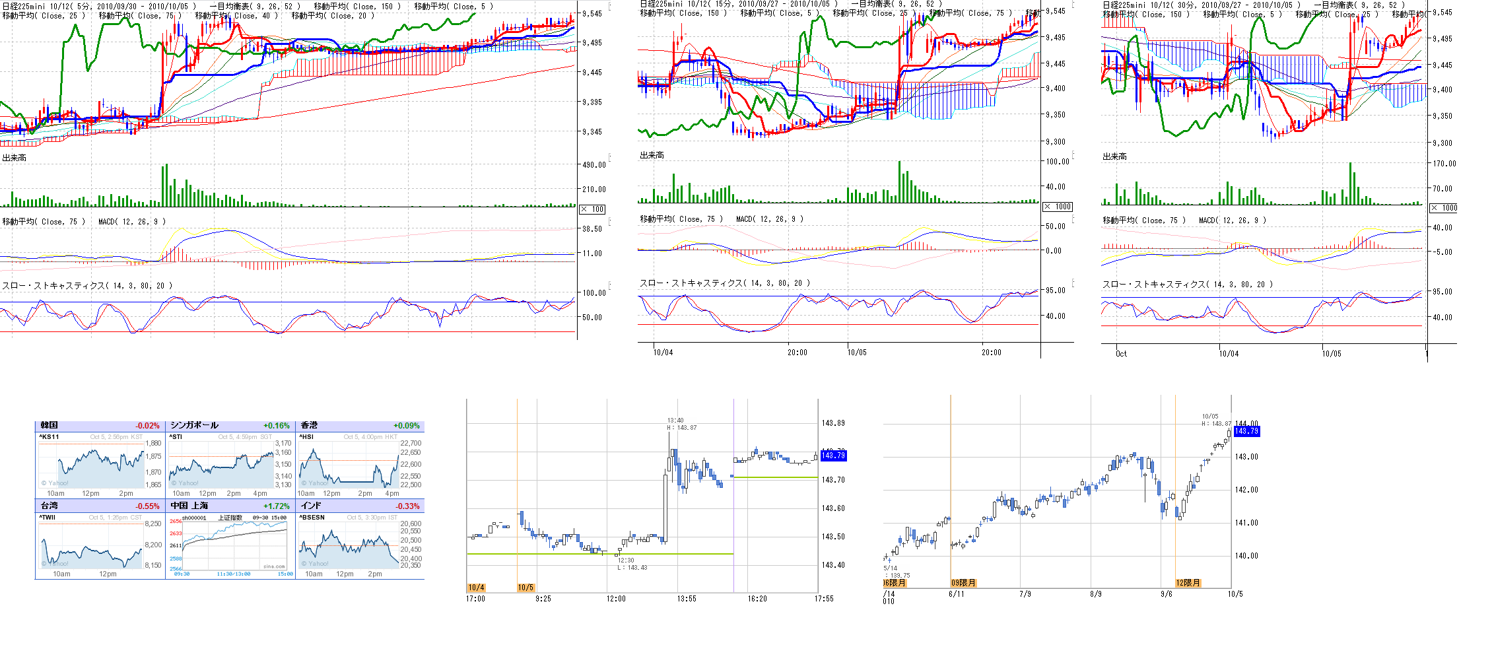Click the ×100 volume multiplier box
The height and width of the screenshot is (647, 1492).
592,209
